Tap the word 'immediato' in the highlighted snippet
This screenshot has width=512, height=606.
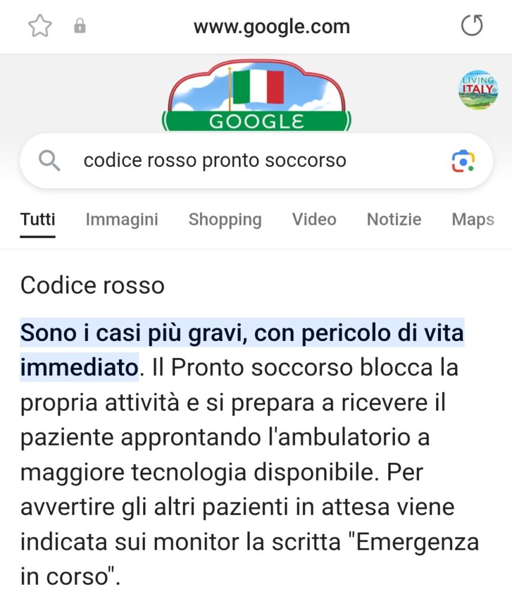pyautogui.click(x=79, y=367)
